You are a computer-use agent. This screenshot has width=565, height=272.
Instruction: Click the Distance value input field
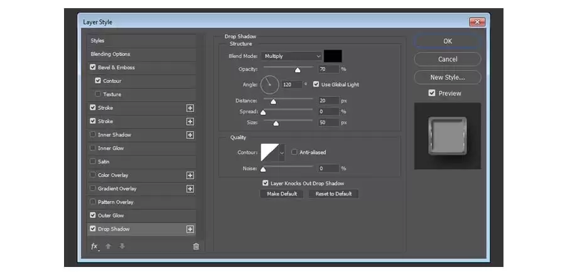coord(329,101)
